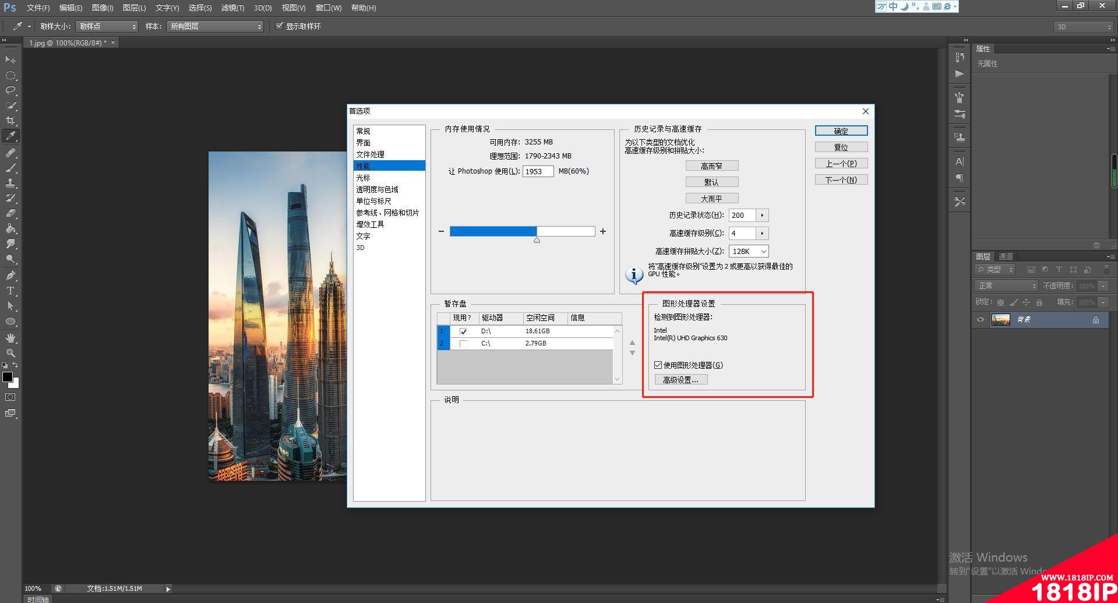Click the Background layer thumbnail
Image resolution: width=1118 pixels, height=603 pixels.
point(1001,319)
